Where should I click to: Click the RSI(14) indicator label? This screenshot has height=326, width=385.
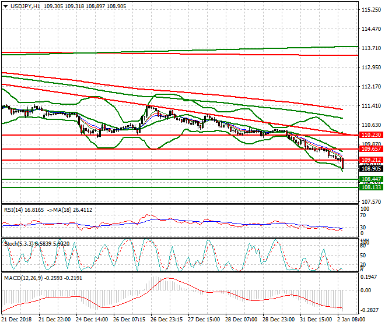(14, 210)
